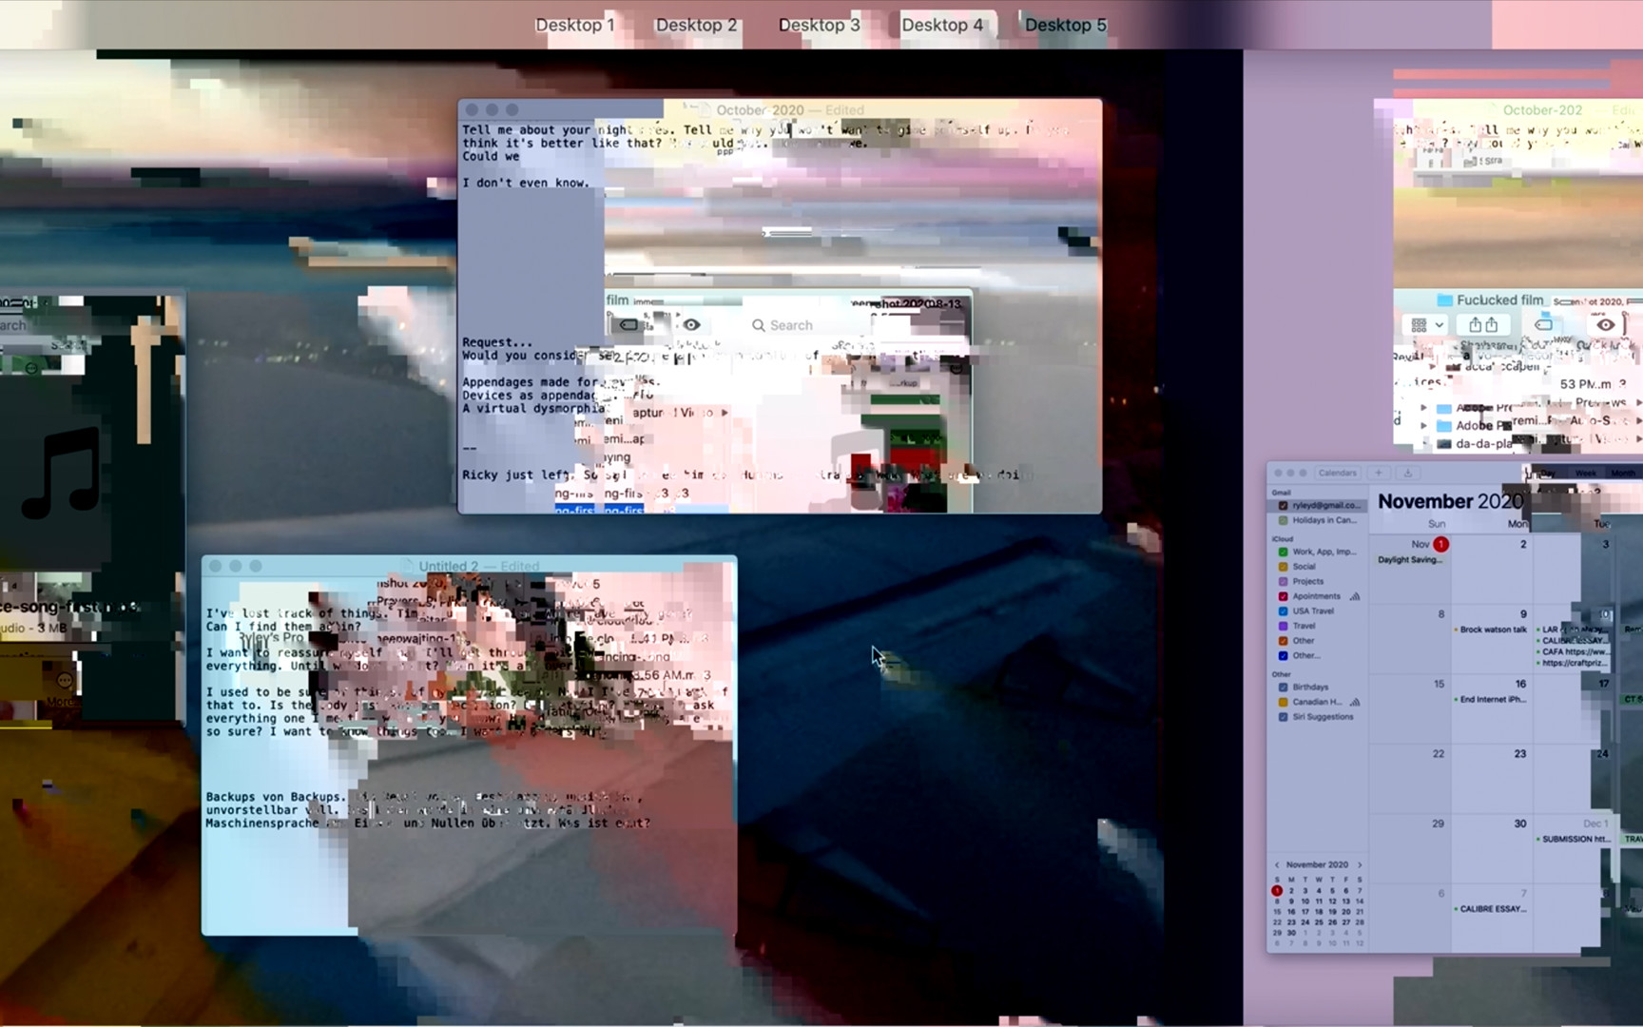Screen dimensions: 1643x1027
Task: Open the Brock watson talk event
Action: coord(1493,630)
